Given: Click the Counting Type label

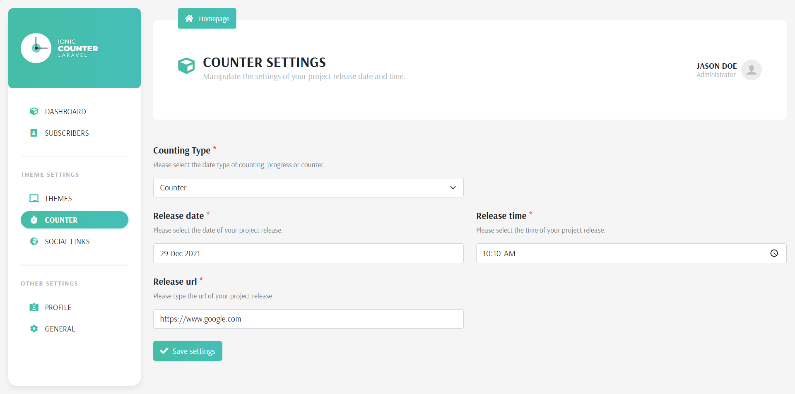Looking at the screenshot, I should click(182, 150).
